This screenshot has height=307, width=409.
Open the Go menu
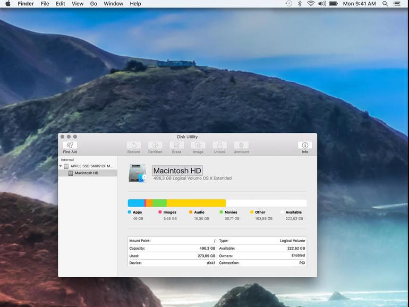coord(93,4)
